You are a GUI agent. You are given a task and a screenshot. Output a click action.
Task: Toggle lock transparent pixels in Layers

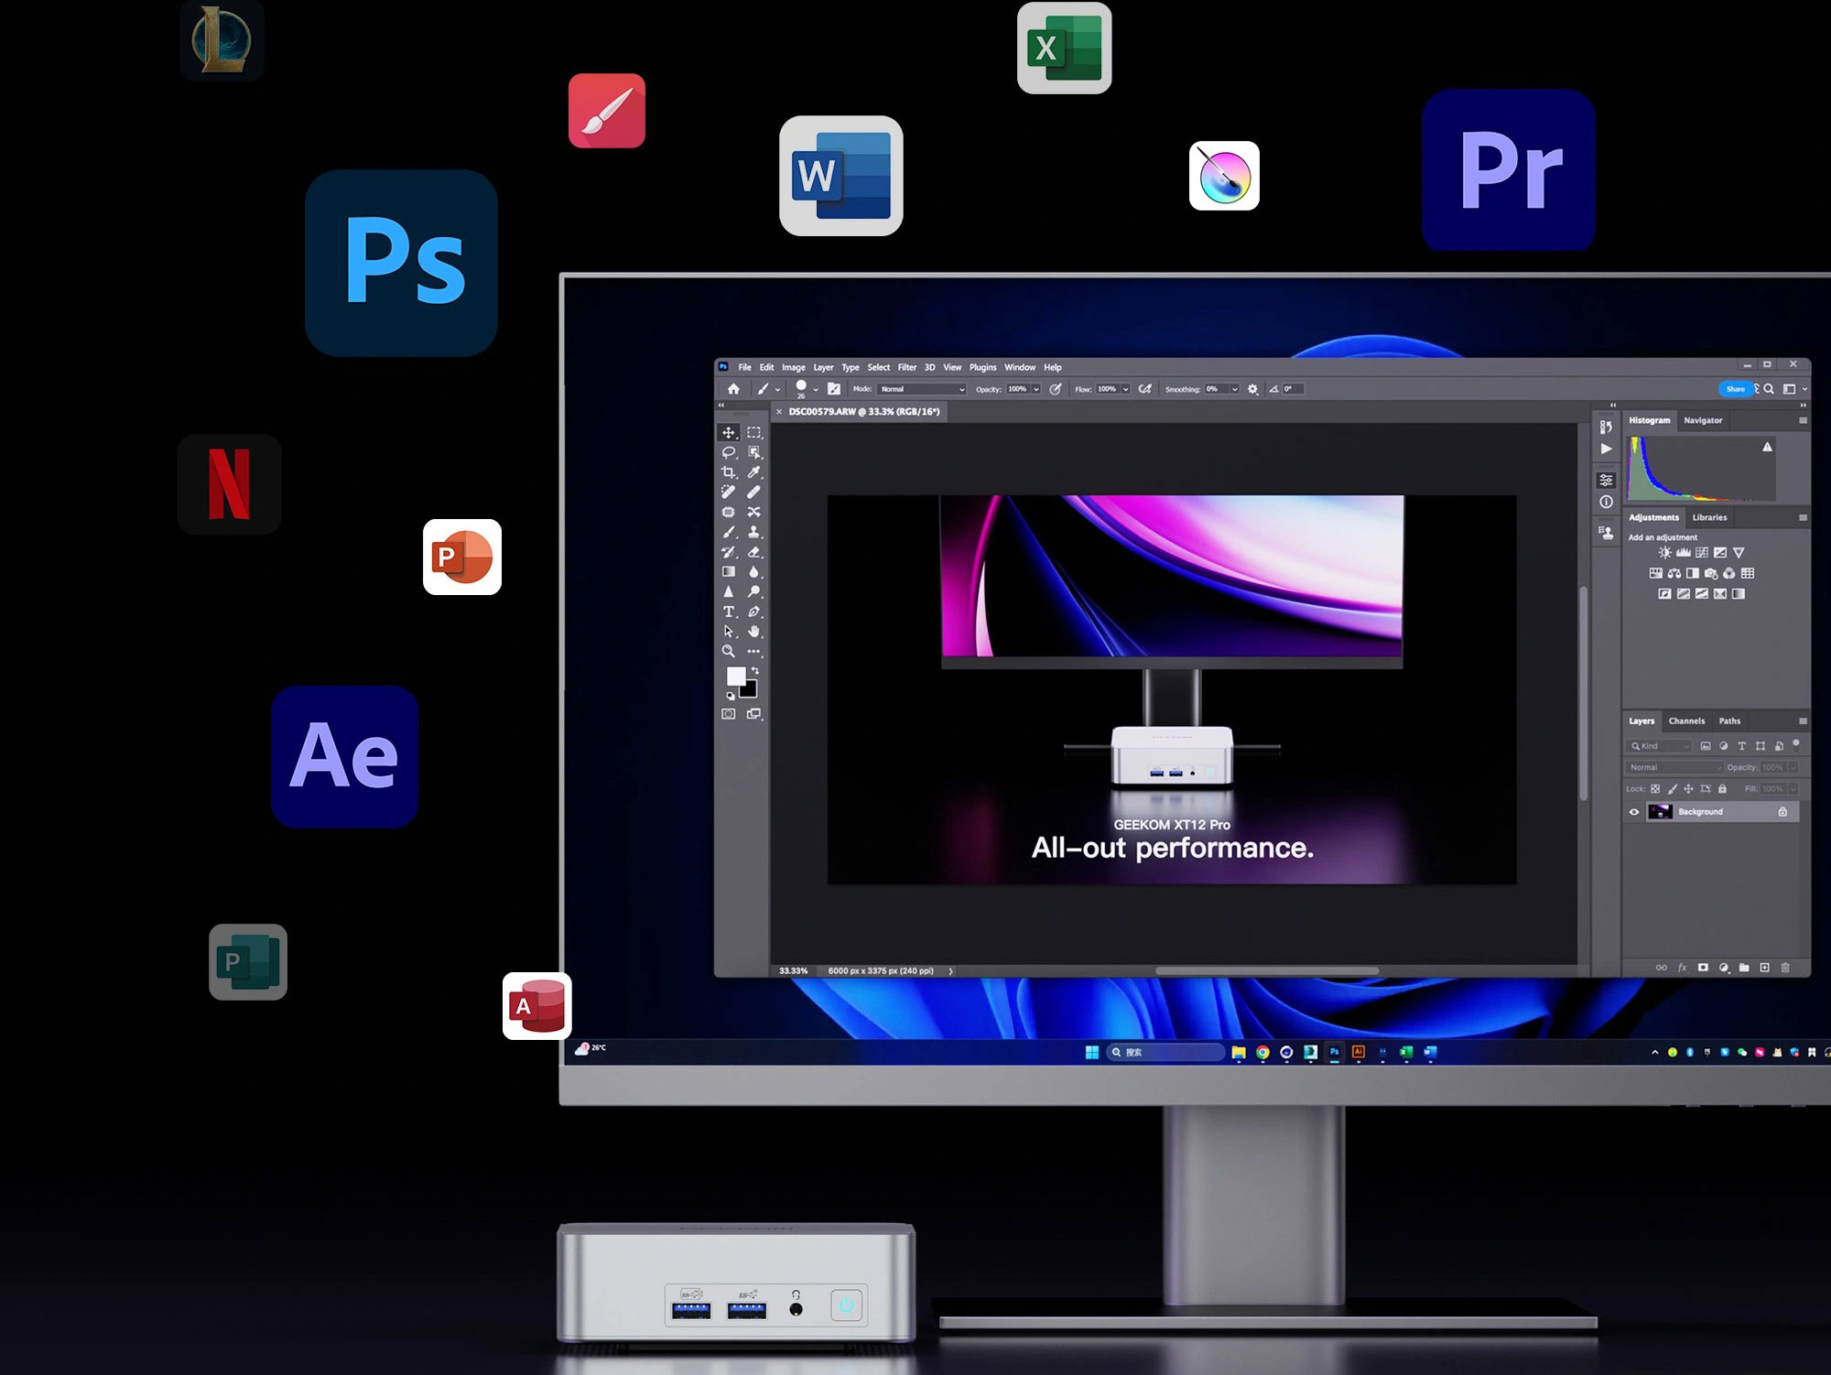coord(1655,789)
